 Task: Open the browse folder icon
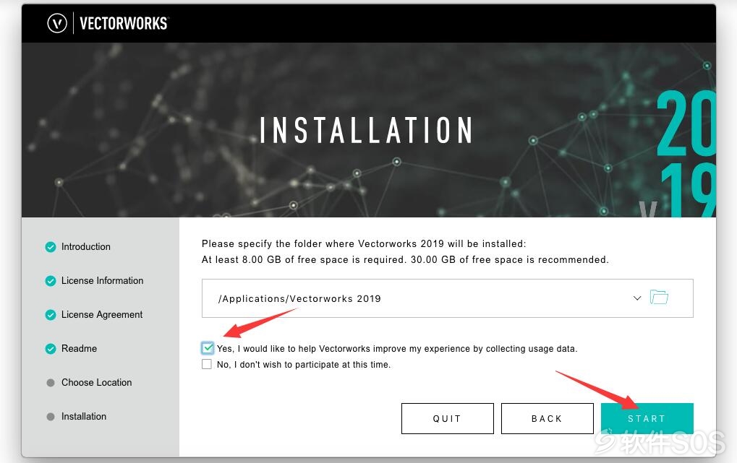coord(659,298)
